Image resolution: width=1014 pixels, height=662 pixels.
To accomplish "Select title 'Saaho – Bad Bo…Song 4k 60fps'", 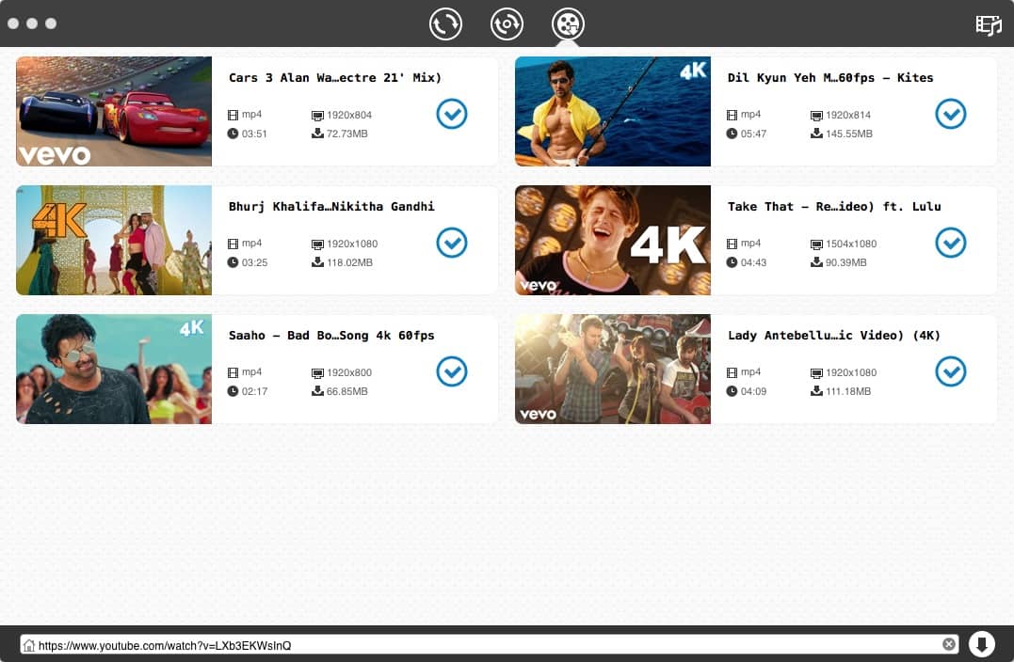I will pos(331,335).
